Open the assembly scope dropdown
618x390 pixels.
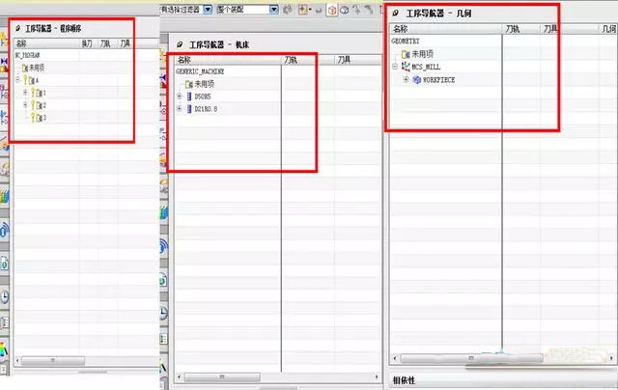click(x=274, y=9)
